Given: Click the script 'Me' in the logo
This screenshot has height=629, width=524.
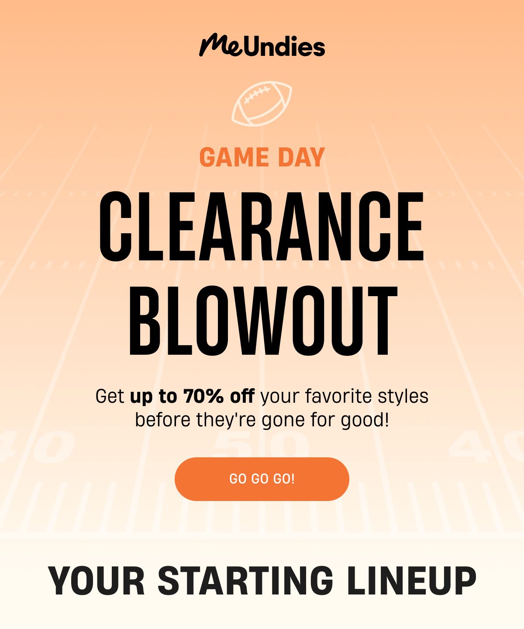Looking at the screenshot, I should [x=221, y=45].
